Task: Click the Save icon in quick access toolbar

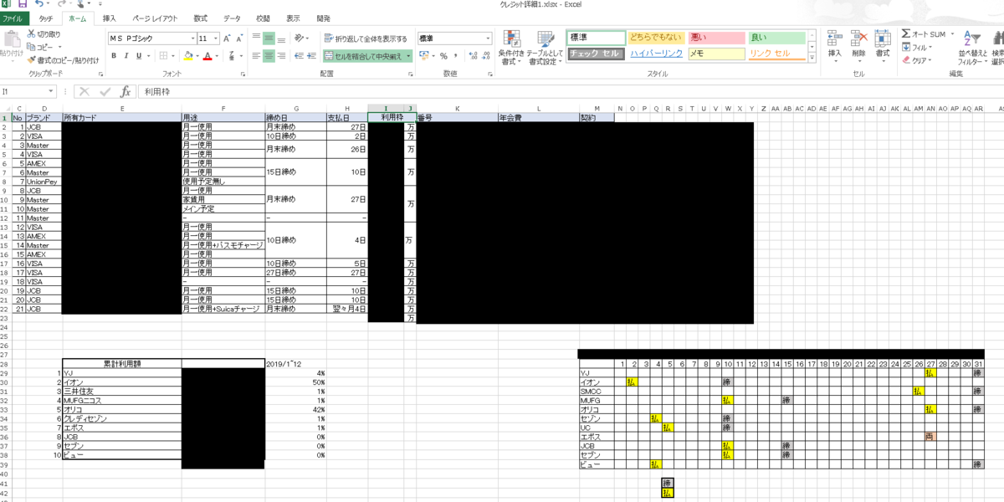Action: pyautogui.click(x=22, y=4)
